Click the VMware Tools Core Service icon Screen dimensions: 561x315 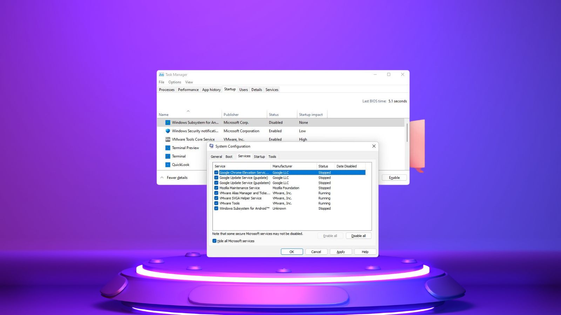168,139
